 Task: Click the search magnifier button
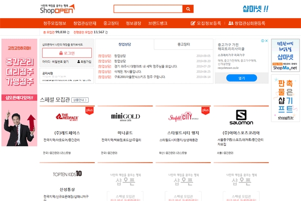188,9
